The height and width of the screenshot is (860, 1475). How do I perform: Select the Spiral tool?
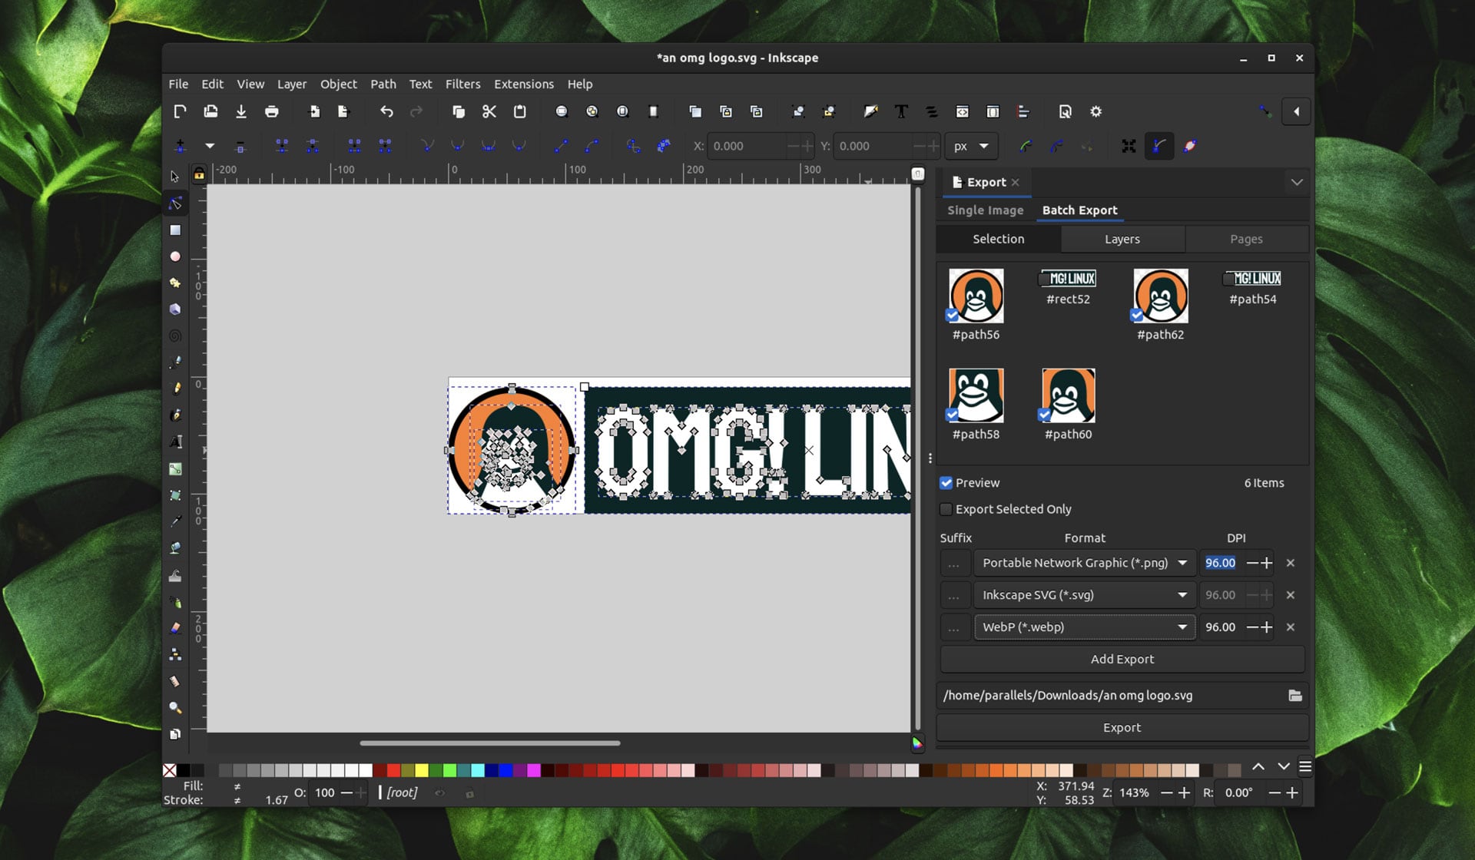coord(175,336)
